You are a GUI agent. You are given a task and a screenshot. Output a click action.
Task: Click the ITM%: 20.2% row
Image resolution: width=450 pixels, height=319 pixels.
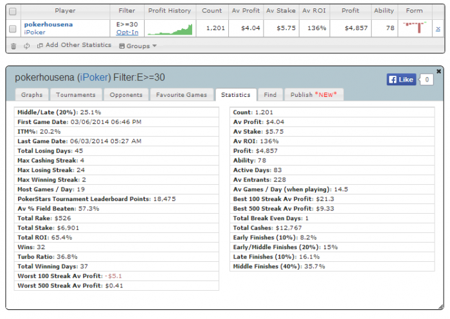coord(116,132)
